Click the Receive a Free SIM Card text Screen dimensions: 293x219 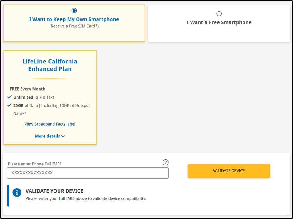74,26
